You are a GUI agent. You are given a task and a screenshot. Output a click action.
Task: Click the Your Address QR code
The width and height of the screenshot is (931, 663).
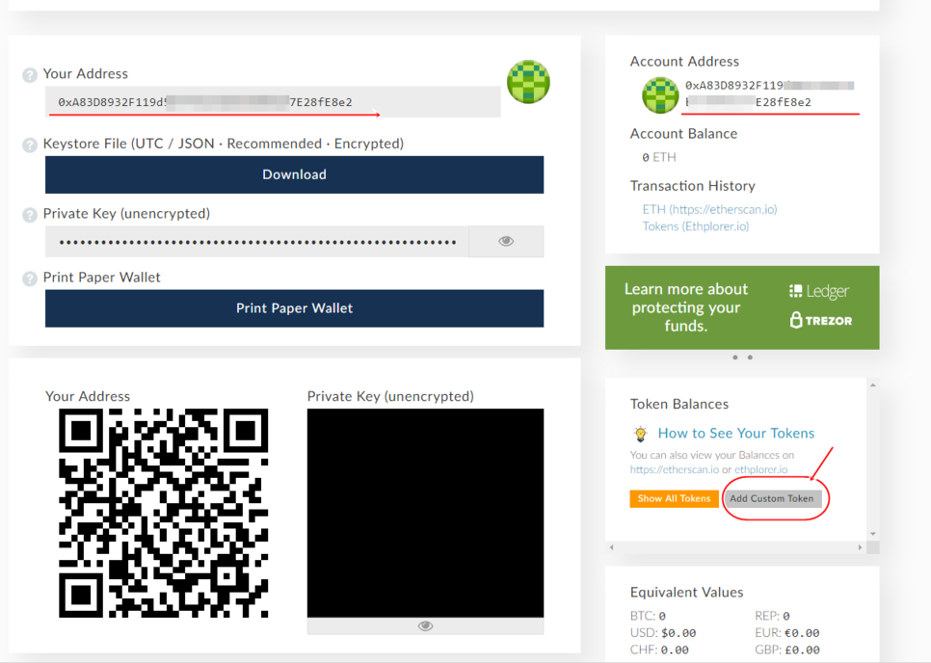[163, 513]
